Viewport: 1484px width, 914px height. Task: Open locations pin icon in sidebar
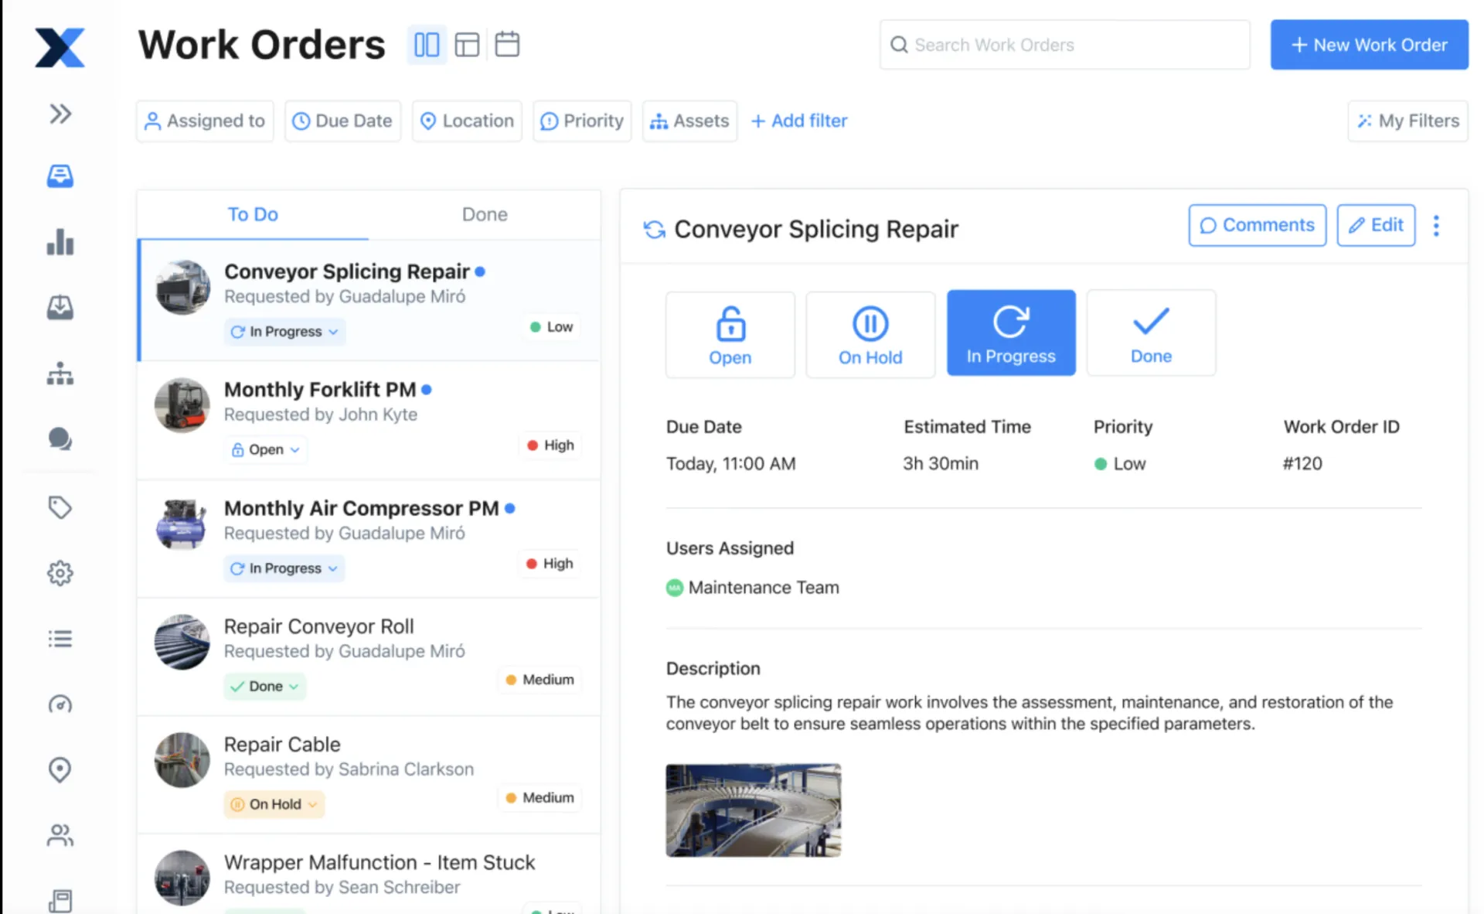[x=60, y=769]
